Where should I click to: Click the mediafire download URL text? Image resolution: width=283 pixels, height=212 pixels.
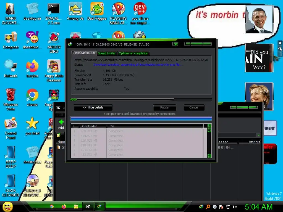pos(141,60)
